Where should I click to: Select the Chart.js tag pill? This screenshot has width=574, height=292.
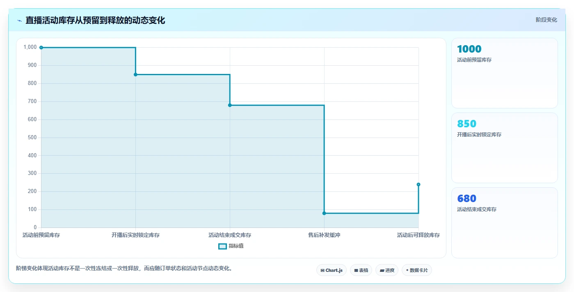click(332, 270)
